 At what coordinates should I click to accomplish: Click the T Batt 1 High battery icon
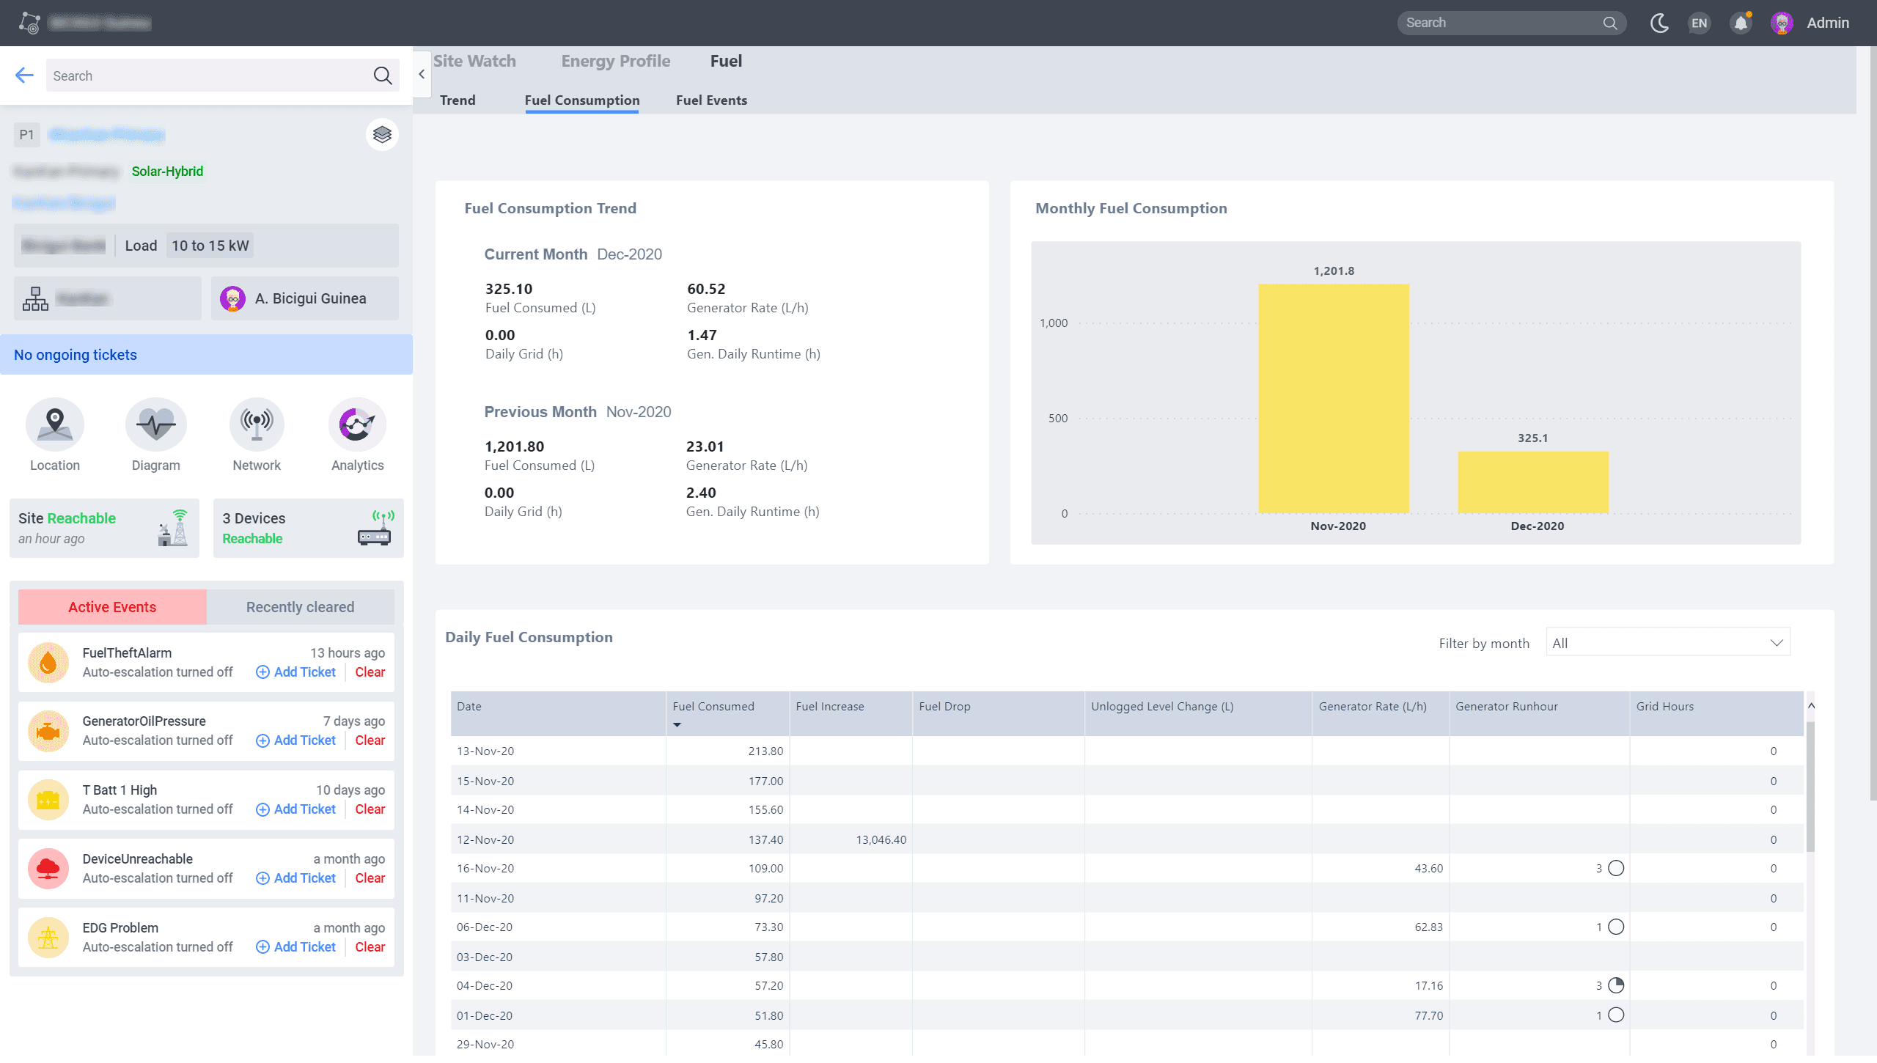point(48,800)
